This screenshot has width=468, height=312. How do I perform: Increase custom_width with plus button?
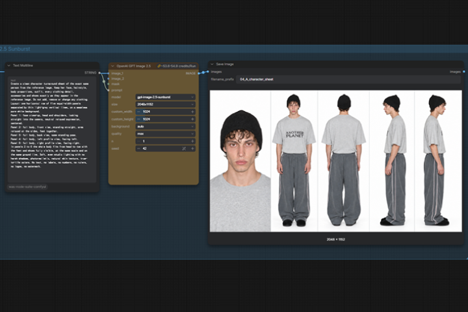tap(192, 112)
